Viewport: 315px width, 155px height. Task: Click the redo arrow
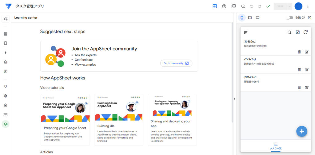260,6
